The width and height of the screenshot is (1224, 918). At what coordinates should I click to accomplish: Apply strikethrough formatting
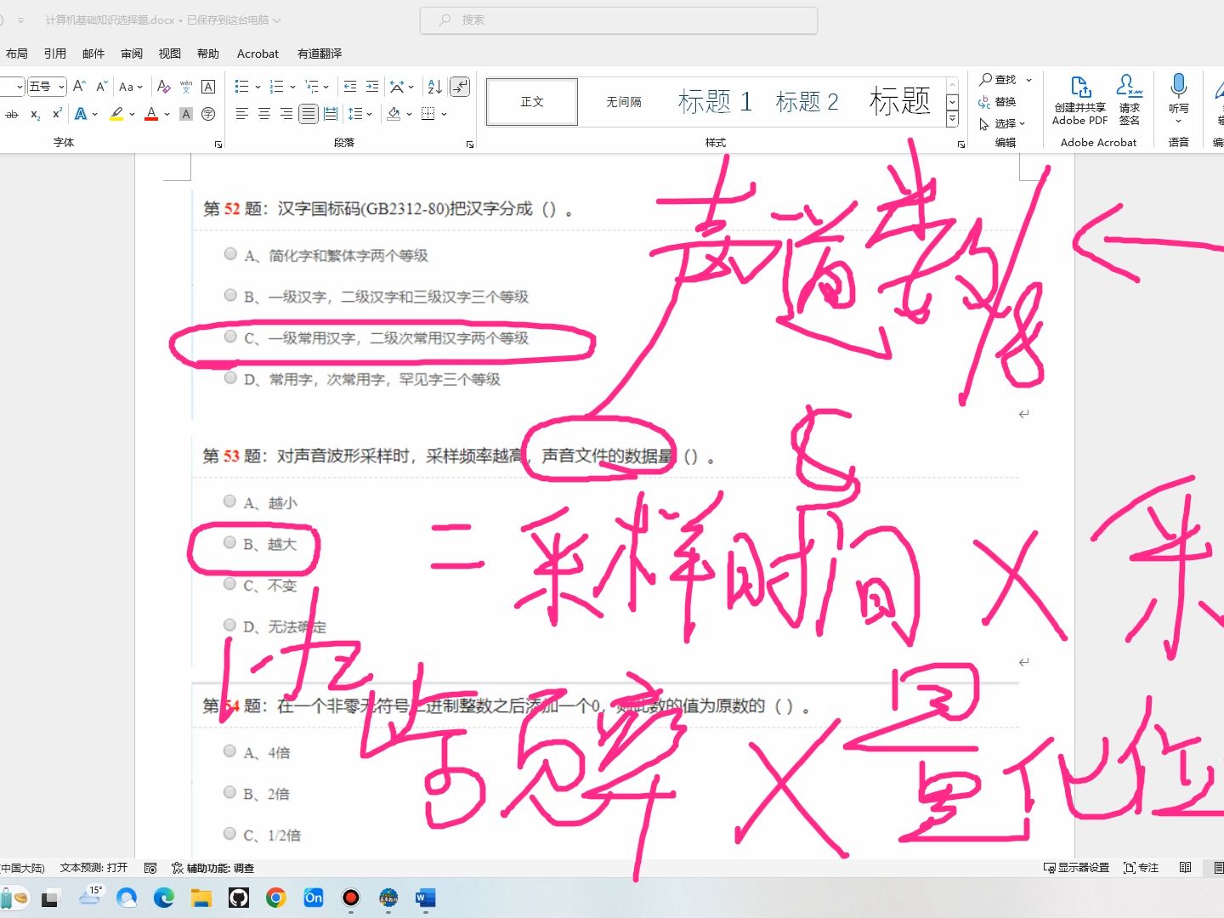[x=12, y=114]
